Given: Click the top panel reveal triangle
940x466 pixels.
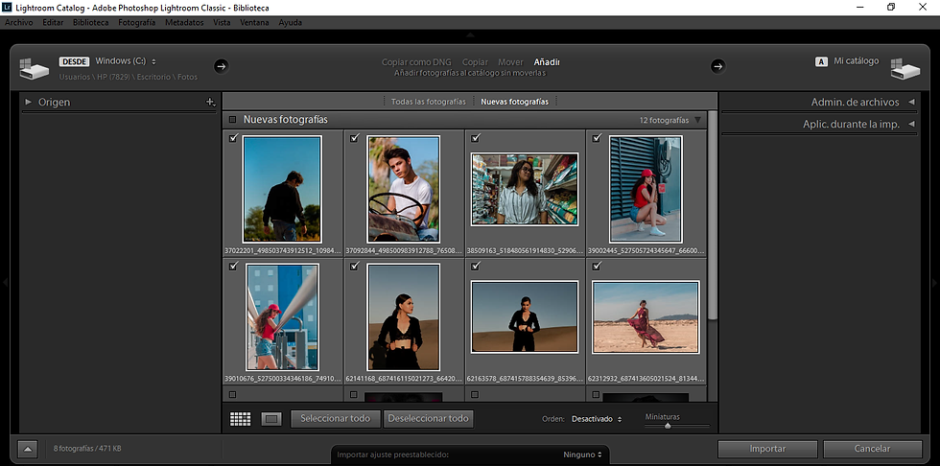Looking at the screenshot, I should click(470, 35).
